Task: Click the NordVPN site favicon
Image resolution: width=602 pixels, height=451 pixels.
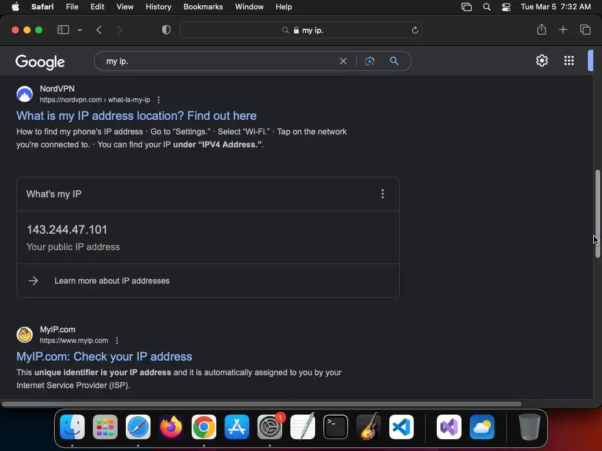Action: point(25,94)
